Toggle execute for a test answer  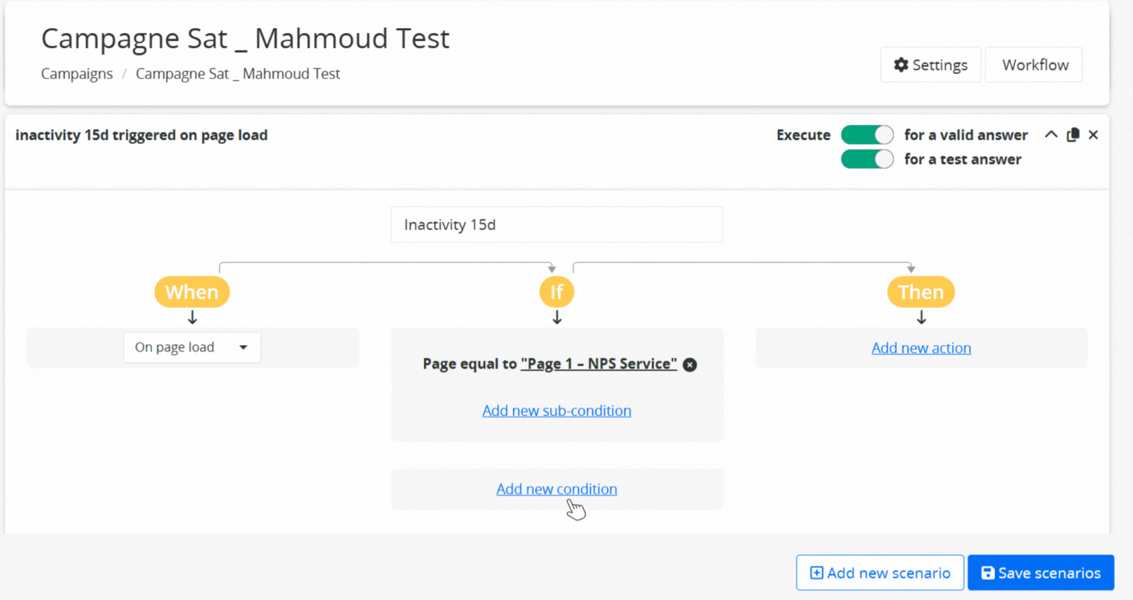tap(866, 159)
